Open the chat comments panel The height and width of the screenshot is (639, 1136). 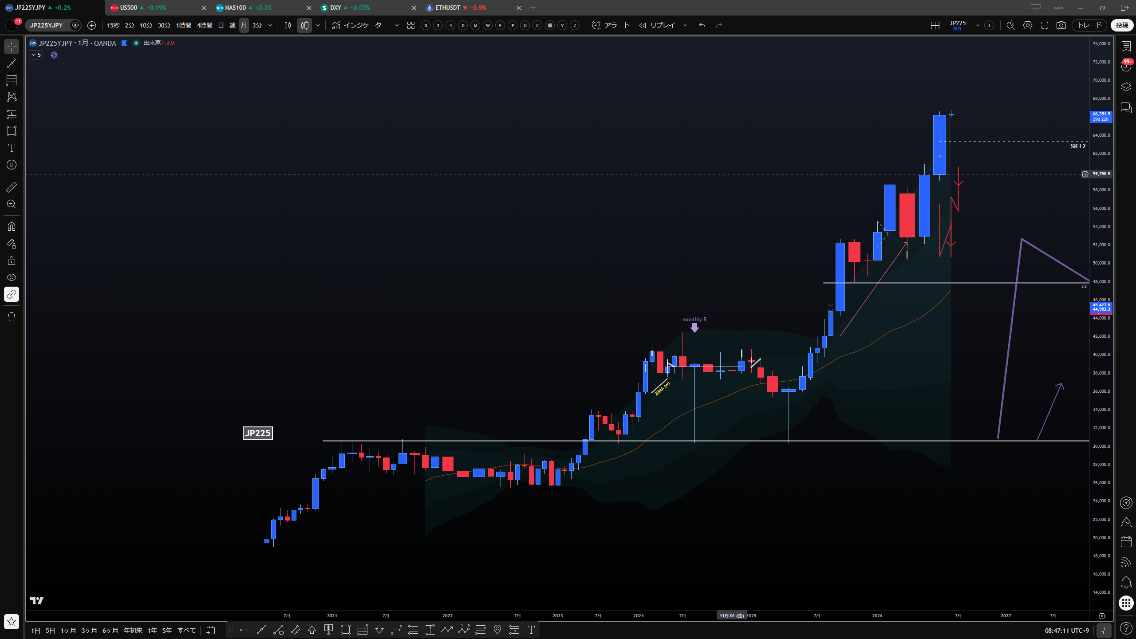coord(1126,107)
